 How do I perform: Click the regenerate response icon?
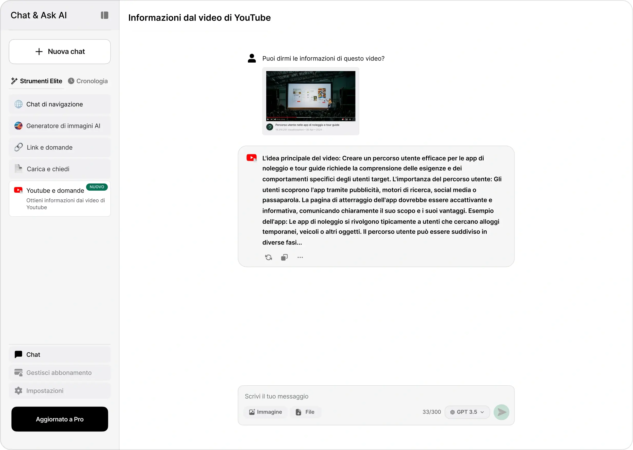point(268,257)
